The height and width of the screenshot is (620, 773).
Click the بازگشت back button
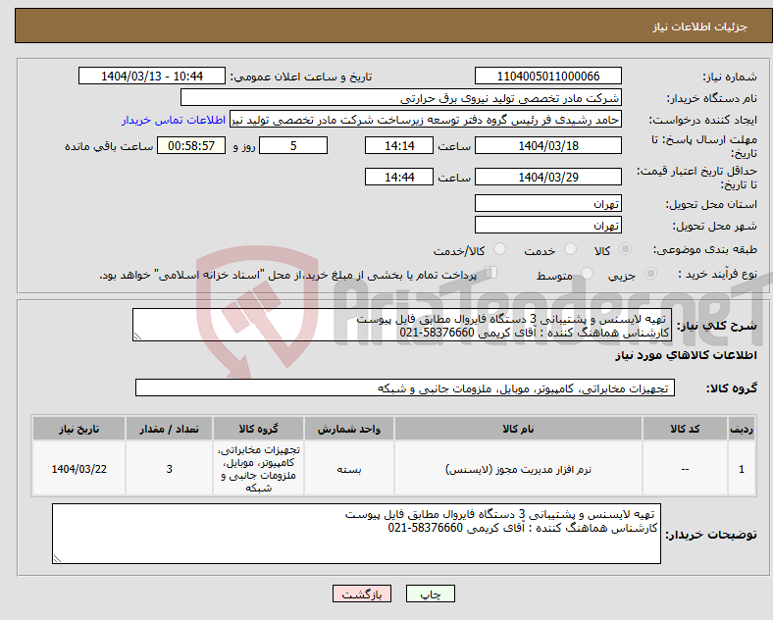[362, 594]
